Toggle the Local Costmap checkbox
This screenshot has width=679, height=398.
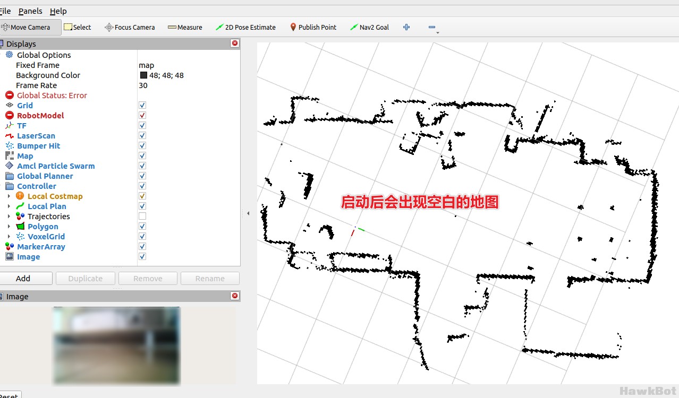point(142,196)
